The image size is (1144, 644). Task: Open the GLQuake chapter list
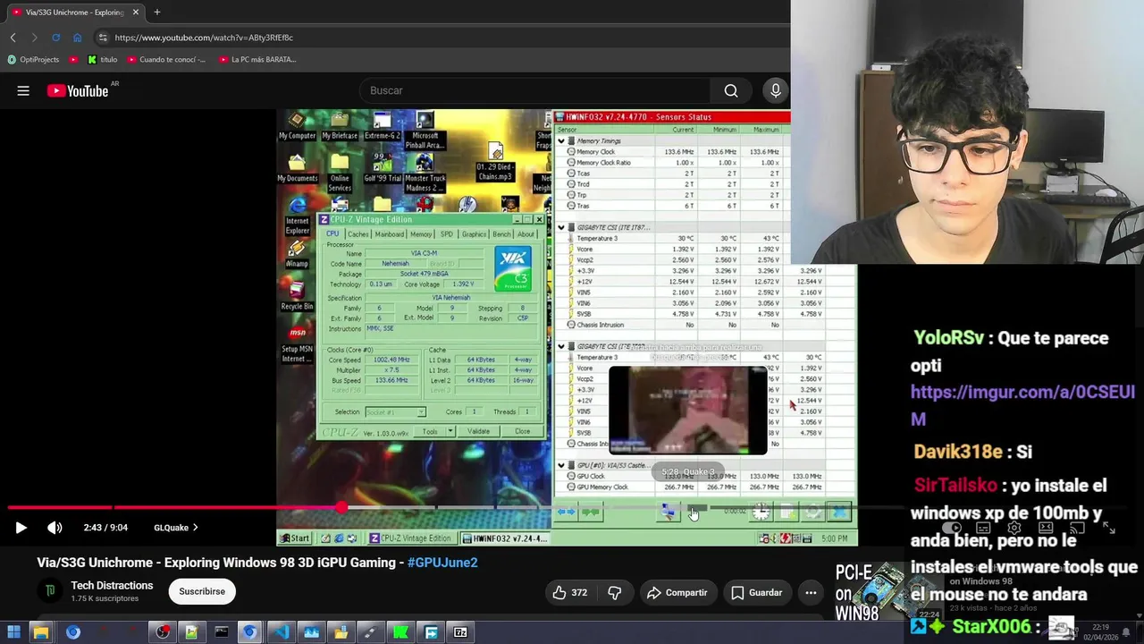[176, 528]
